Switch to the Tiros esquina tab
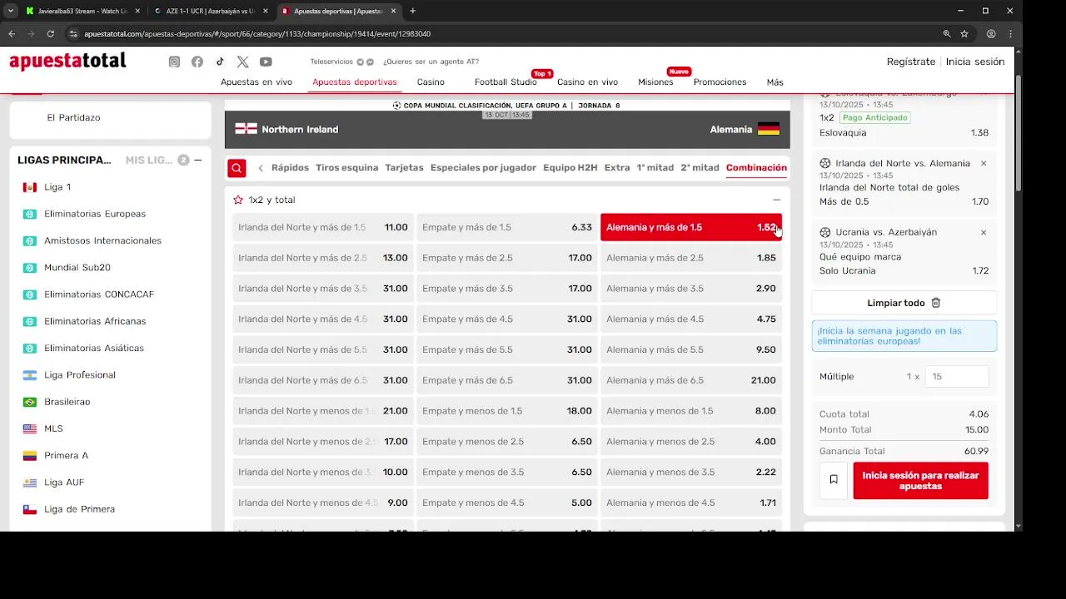The height and width of the screenshot is (599, 1066). [x=347, y=168]
